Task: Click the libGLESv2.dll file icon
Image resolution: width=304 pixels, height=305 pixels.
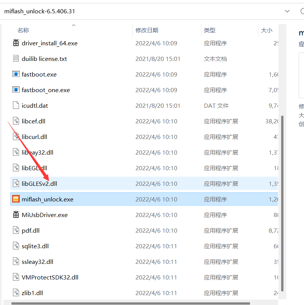Action: [16, 183]
